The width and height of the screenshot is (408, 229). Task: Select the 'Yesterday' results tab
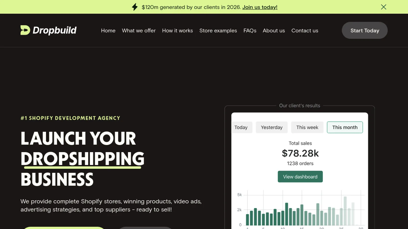tap(272, 127)
